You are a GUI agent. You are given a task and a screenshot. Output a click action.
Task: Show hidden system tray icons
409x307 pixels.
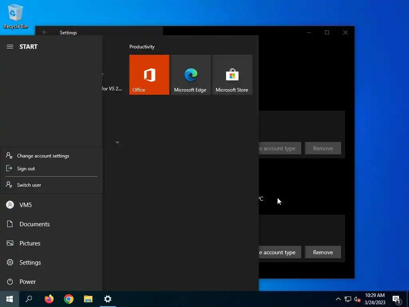(x=338, y=299)
